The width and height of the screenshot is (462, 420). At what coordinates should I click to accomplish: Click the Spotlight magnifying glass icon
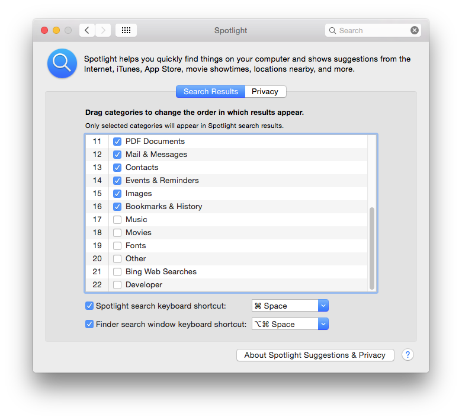click(x=62, y=63)
